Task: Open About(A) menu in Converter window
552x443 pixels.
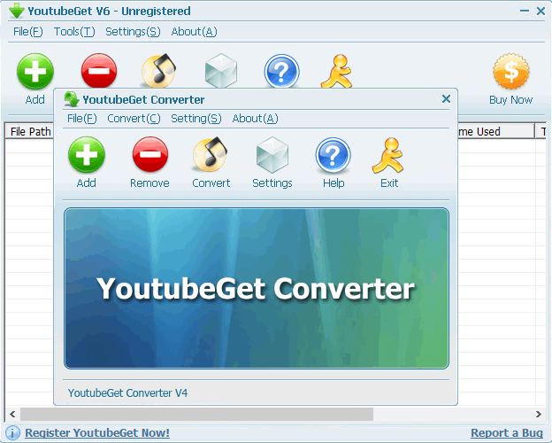Action: pyautogui.click(x=256, y=119)
